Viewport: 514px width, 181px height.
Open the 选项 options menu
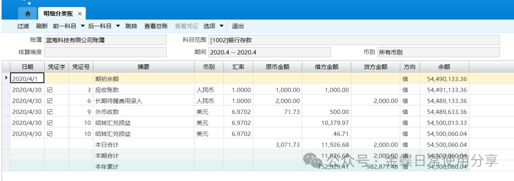[209, 26]
